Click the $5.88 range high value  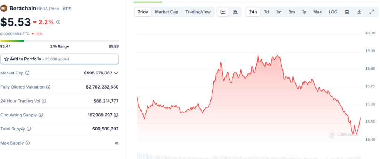(x=114, y=46)
